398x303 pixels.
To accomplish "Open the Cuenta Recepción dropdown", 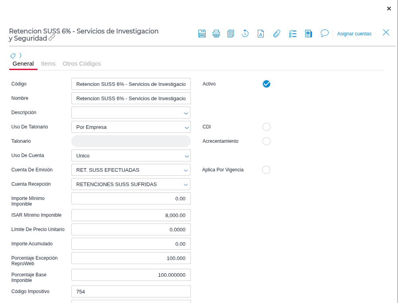I will (x=131, y=185).
